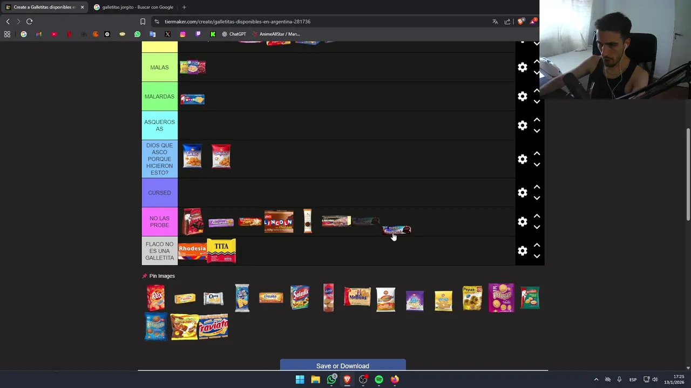Click the Pin Images option

pos(159,276)
